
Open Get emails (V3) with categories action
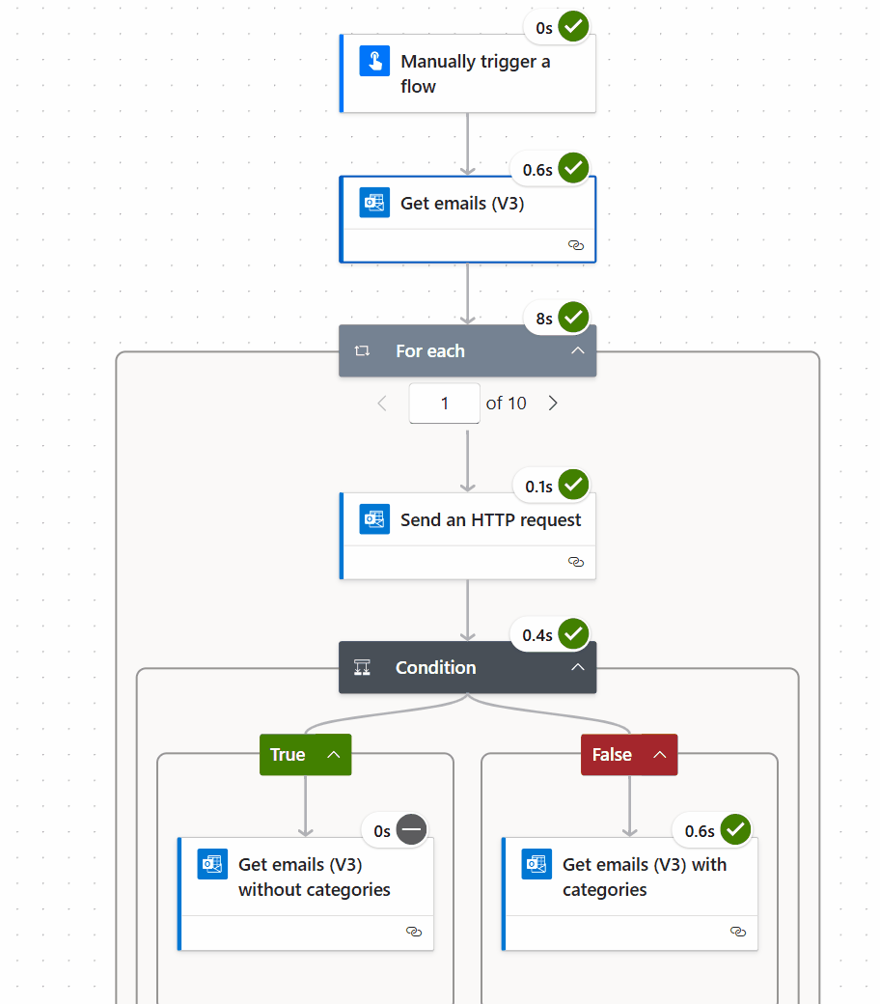(644, 877)
